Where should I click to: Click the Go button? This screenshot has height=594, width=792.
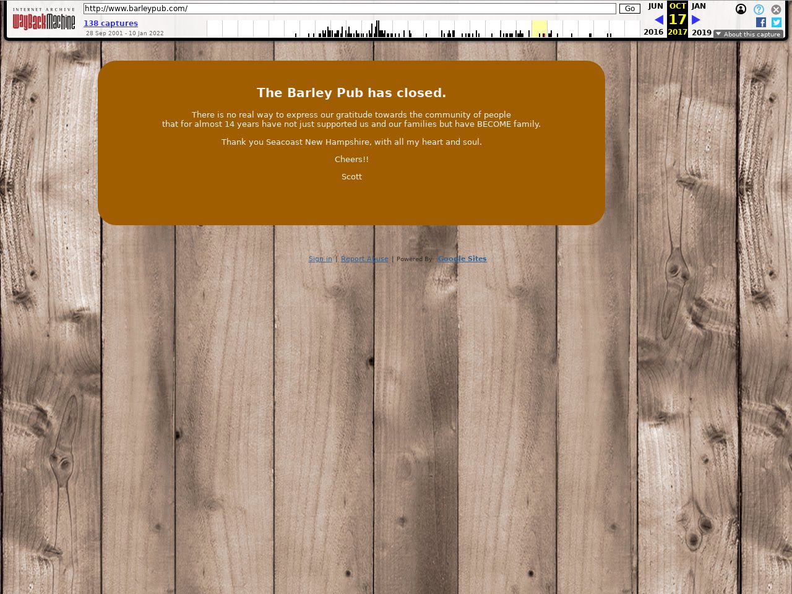pos(629,9)
